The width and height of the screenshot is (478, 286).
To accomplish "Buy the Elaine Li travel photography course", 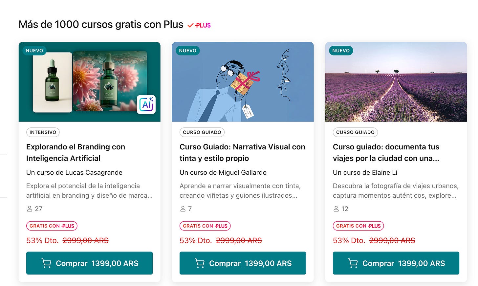I will (396, 263).
